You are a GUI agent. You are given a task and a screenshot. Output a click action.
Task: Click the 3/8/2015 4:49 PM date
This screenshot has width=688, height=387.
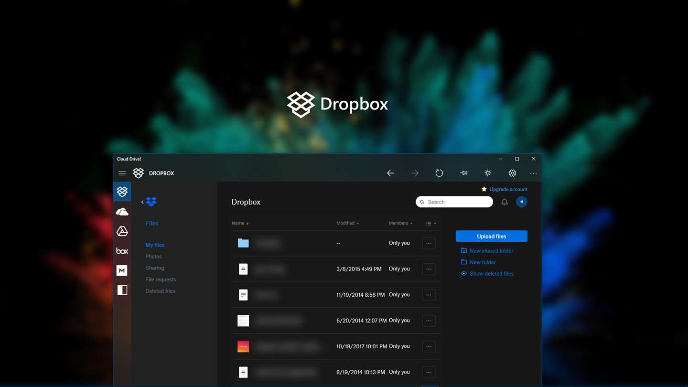coord(359,269)
